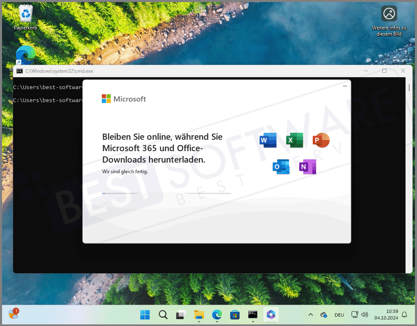
Task: Open the Papierkorb recycle bin desktop icon
Action: point(25,18)
